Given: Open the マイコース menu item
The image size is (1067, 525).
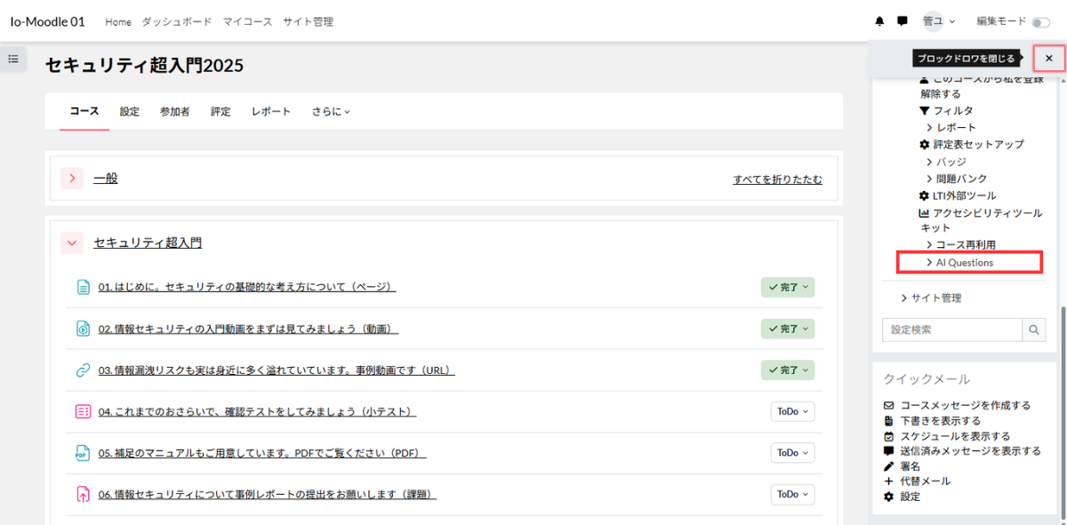Looking at the screenshot, I should coord(247,21).
